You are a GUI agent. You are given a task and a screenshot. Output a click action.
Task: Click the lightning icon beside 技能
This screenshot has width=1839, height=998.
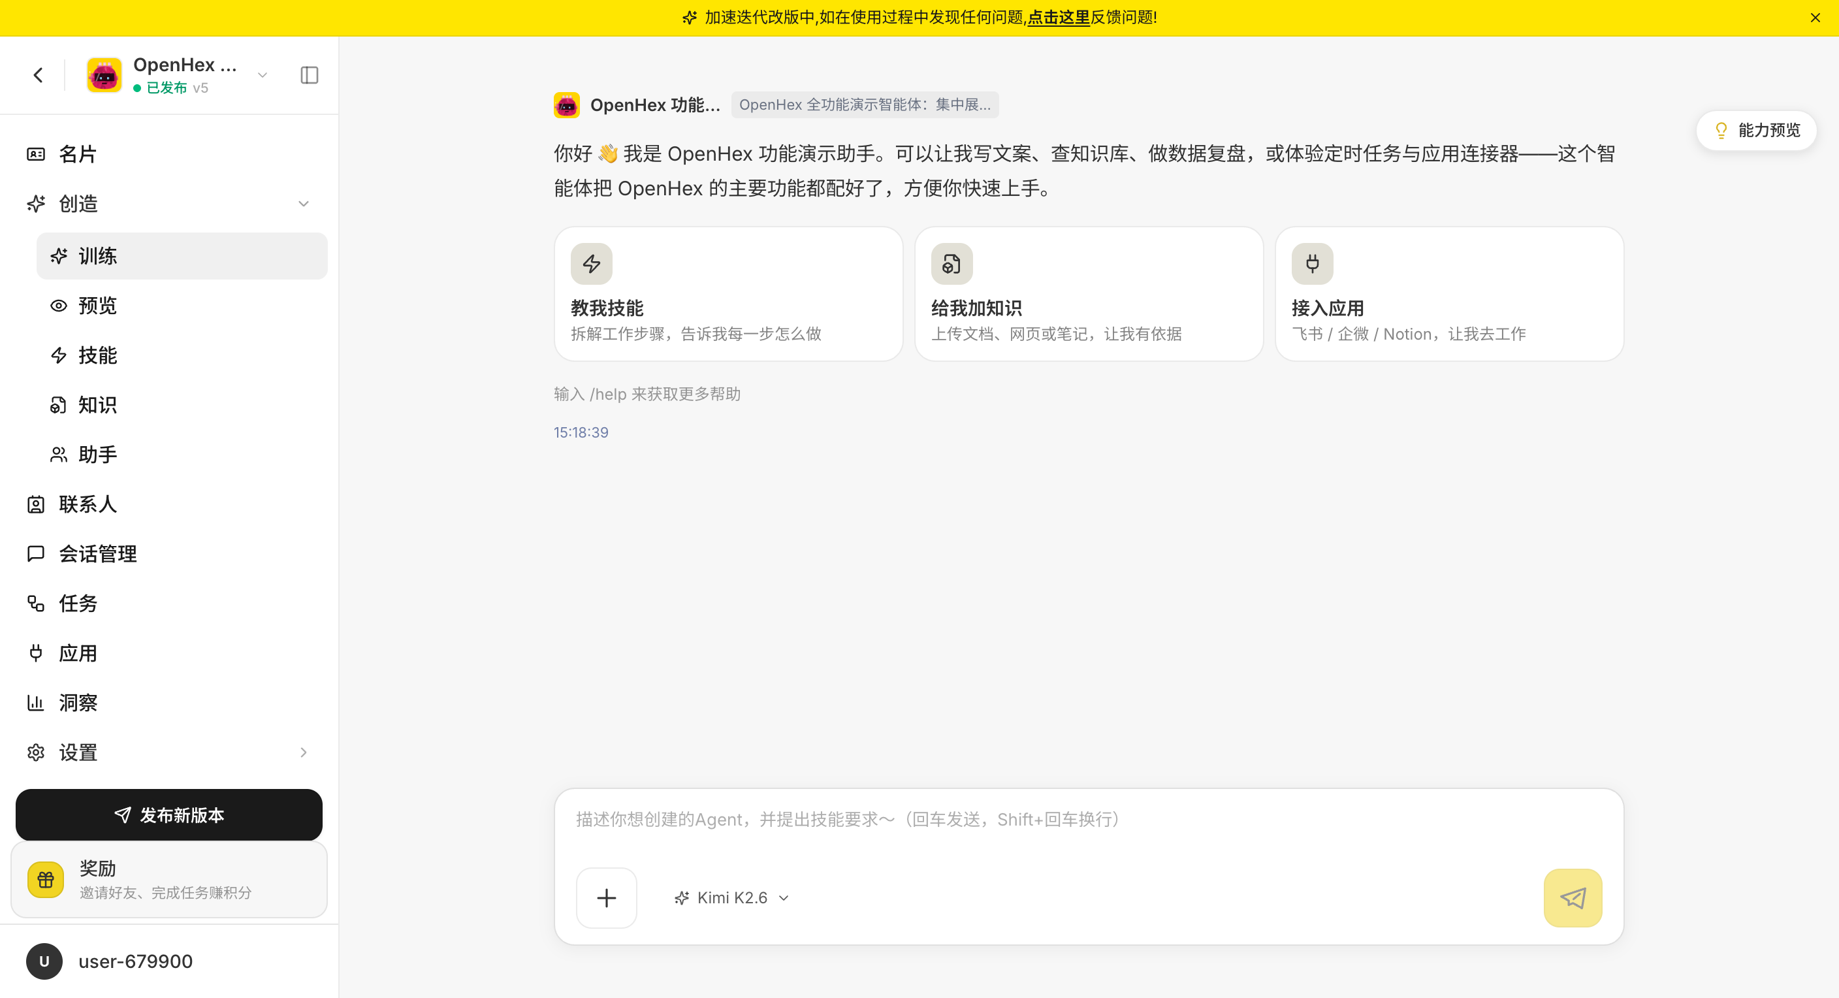[x=59, y=355]
